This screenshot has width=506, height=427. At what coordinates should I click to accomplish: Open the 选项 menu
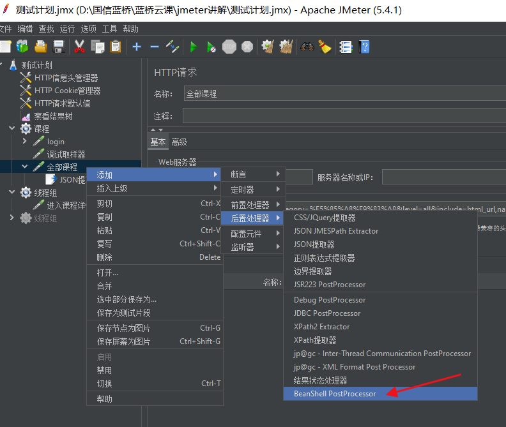88,29
